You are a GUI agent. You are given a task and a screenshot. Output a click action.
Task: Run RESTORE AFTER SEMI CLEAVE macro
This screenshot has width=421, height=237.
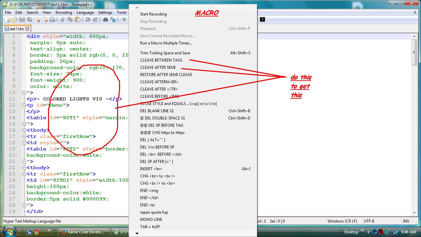point(192,75)
